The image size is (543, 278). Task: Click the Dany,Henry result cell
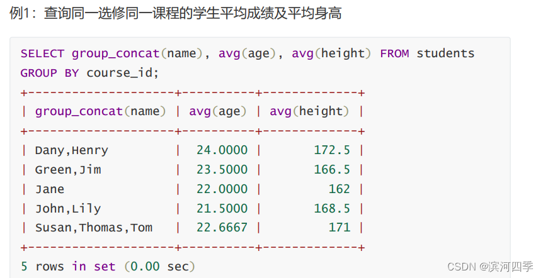coord(72,150)
